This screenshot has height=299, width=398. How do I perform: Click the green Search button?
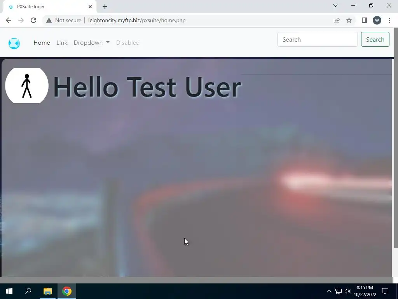(375, 39)
